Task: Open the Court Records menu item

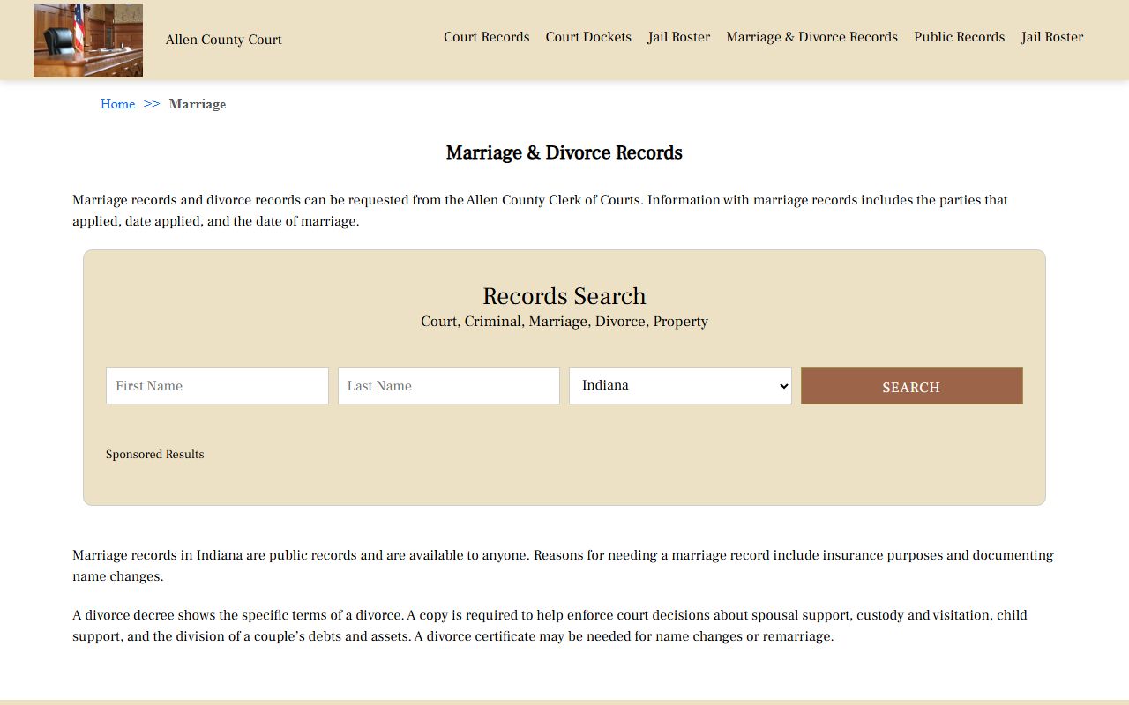Action: click(487, 37)
